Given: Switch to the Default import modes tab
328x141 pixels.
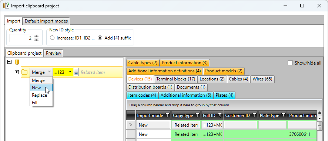Looking at the screenshot, I should [46, 21].
